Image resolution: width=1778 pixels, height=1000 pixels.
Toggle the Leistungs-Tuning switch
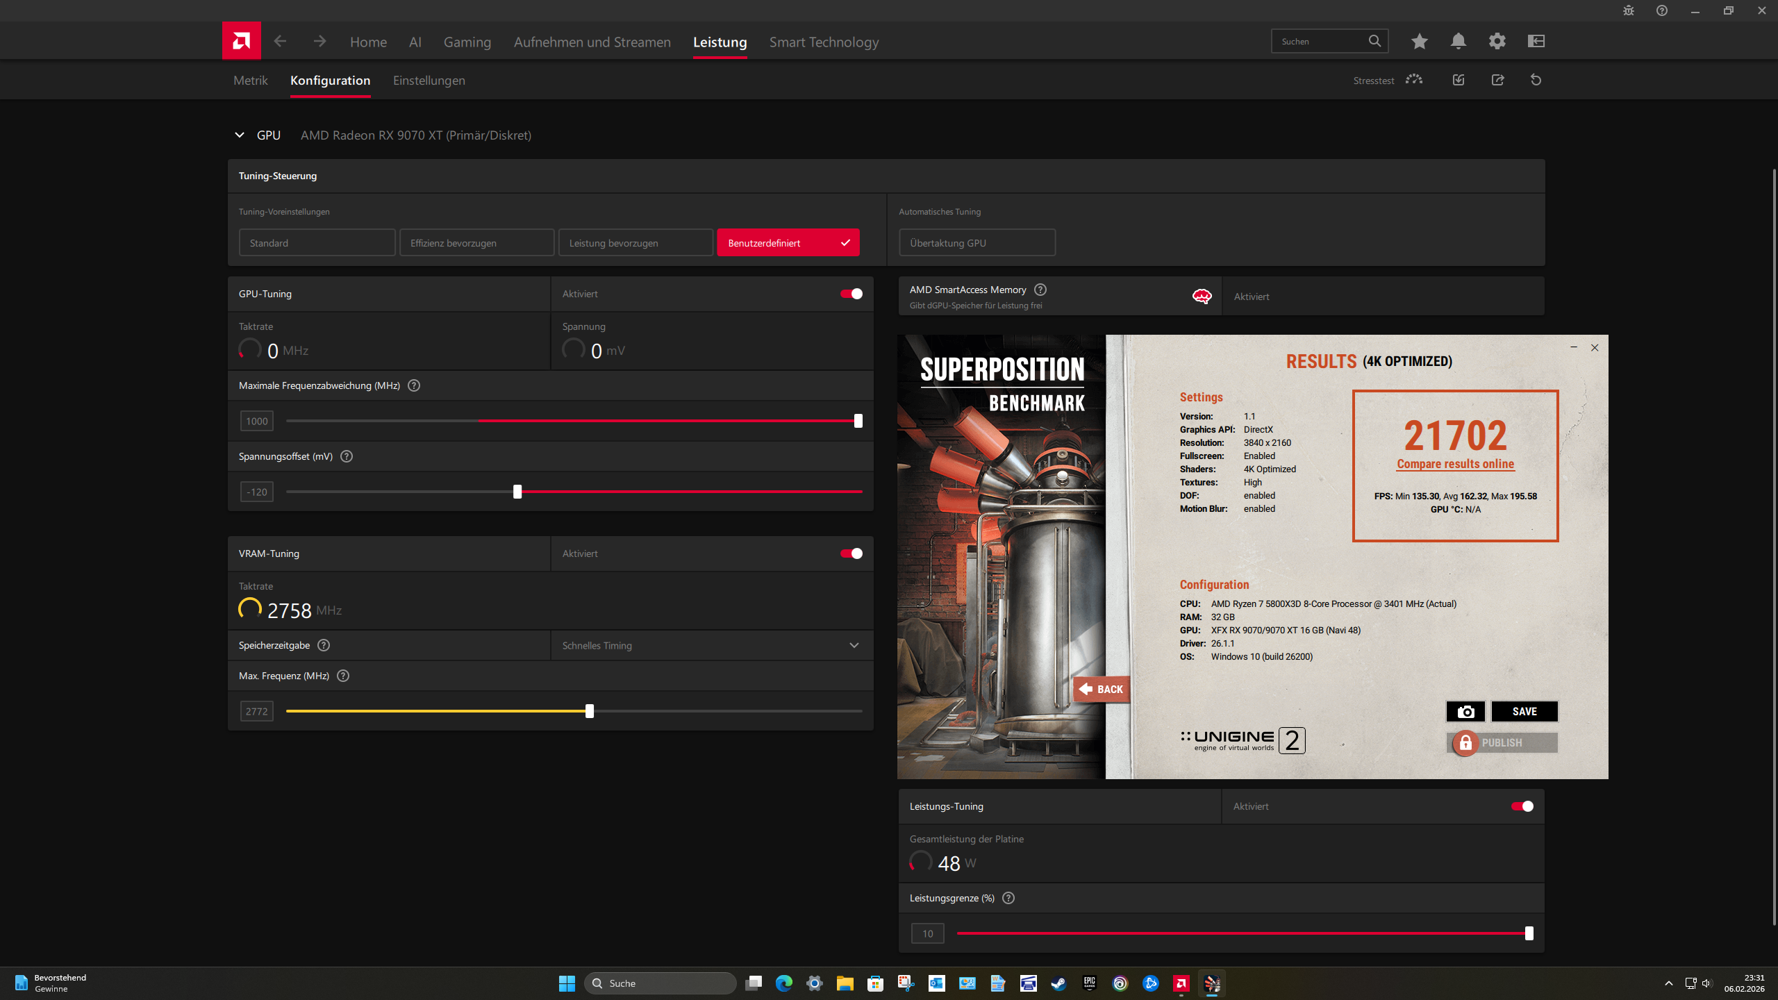pyautogui.click(x=1522, y=806)
